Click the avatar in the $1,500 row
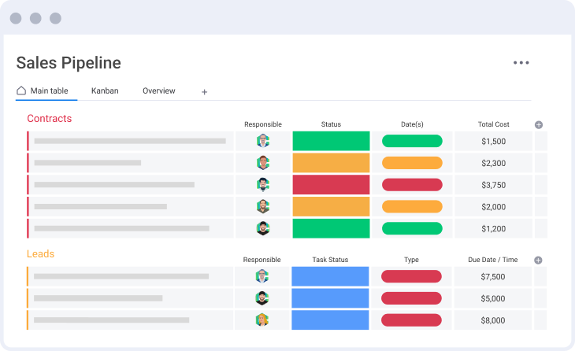 (262, 142)
